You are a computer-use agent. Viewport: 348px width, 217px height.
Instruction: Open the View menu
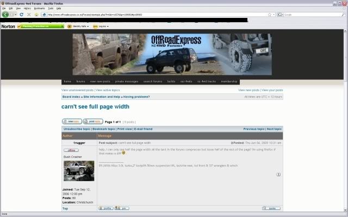point(18,9)
